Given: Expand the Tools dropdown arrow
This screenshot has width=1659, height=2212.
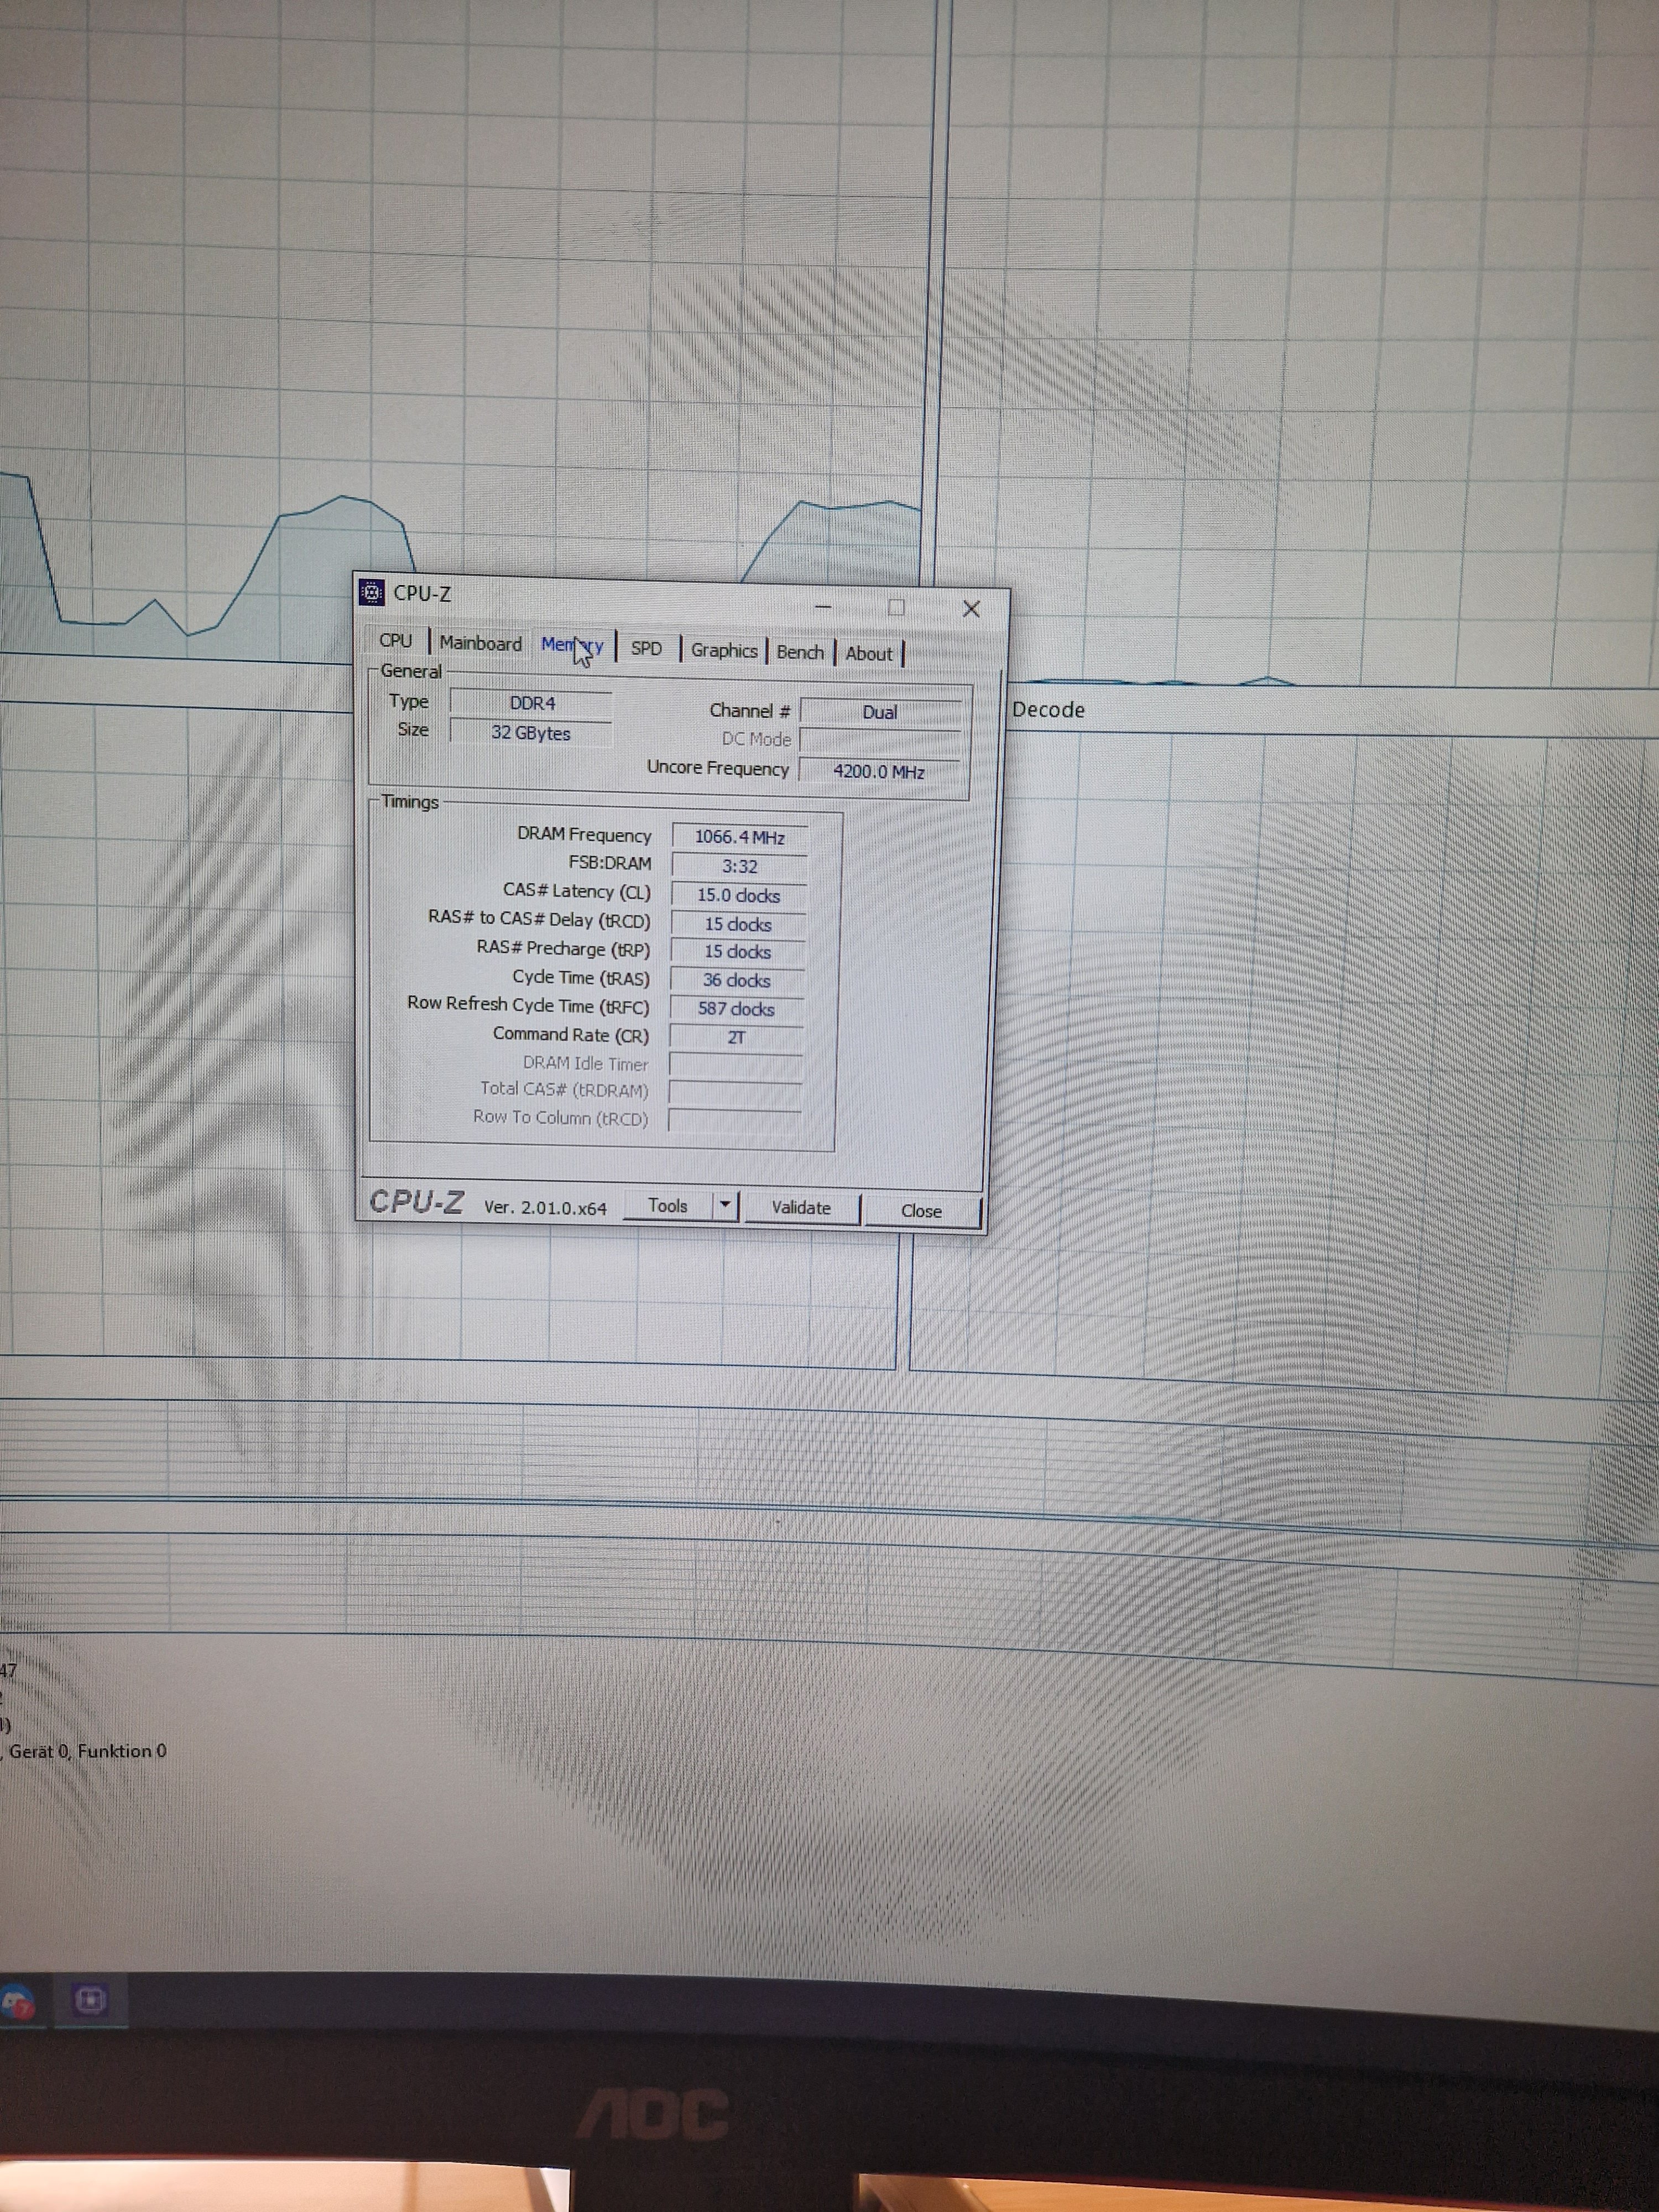Looking at the screenshot, I should coord(726,1205).
